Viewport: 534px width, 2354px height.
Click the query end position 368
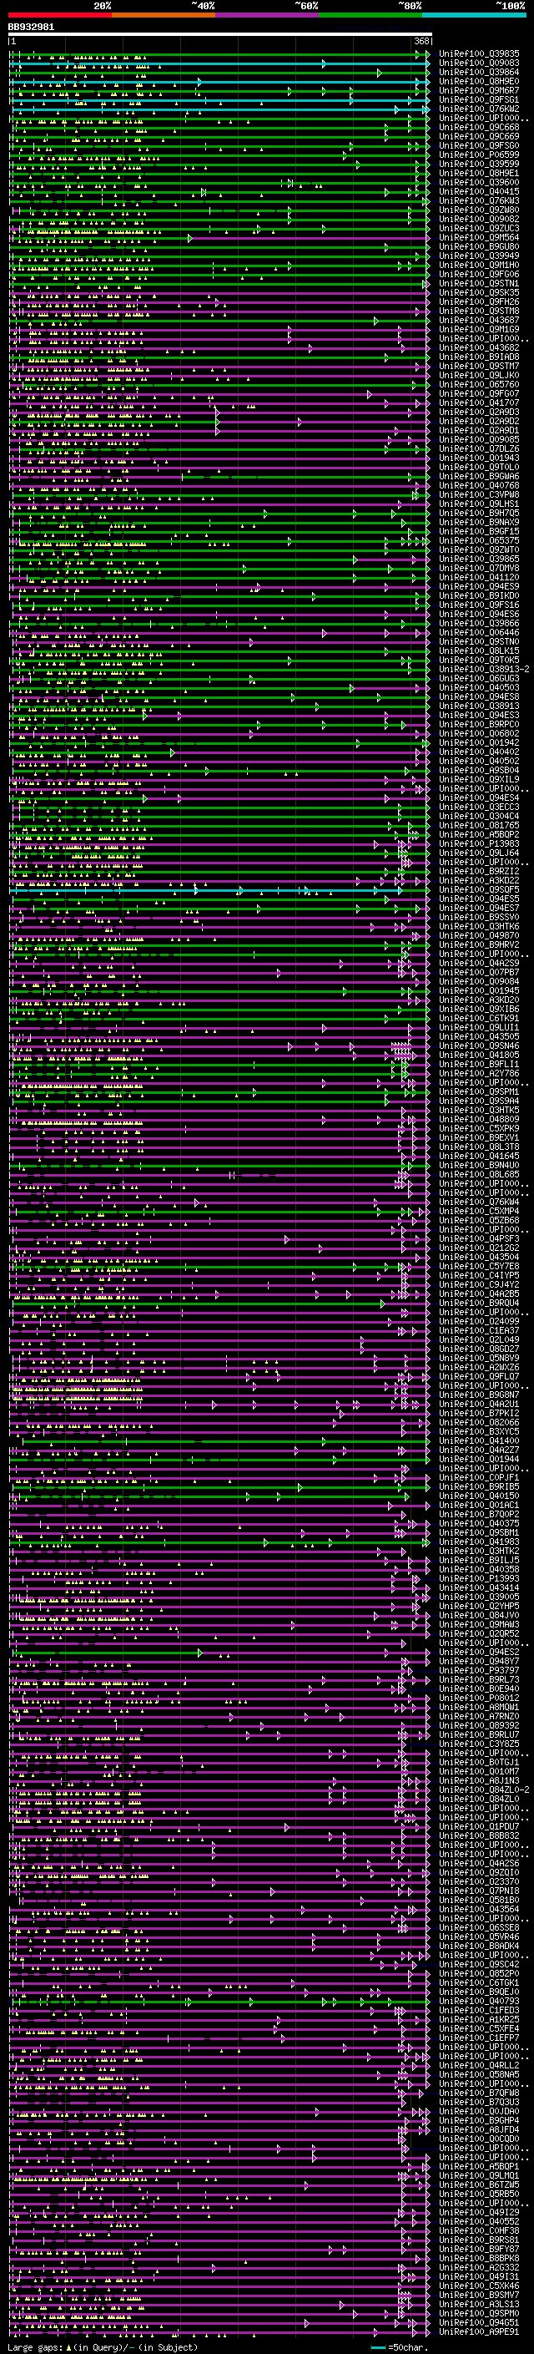pyautogui.click(x=421, y=42)
